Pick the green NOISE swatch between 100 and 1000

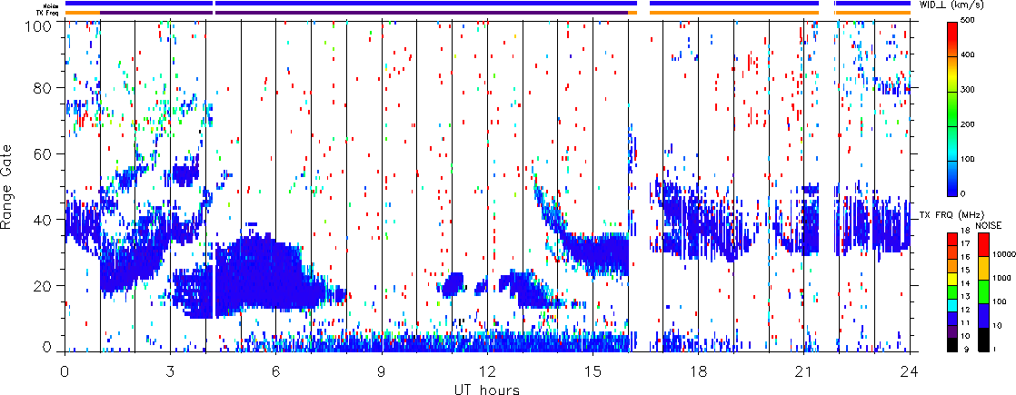(x=983, y=292)
